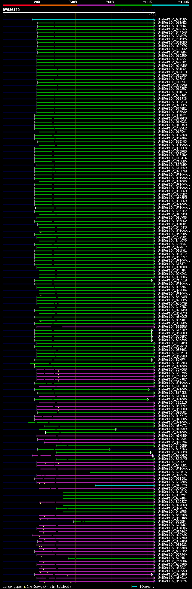This screenshot has width=192, height=589.
Task: Select hit label UniRef100_Q69XD8
Action: point(172,357)
